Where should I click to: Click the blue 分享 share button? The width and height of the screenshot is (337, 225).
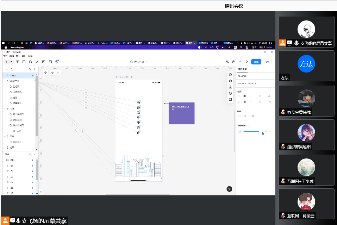click(x=256, y=62)
